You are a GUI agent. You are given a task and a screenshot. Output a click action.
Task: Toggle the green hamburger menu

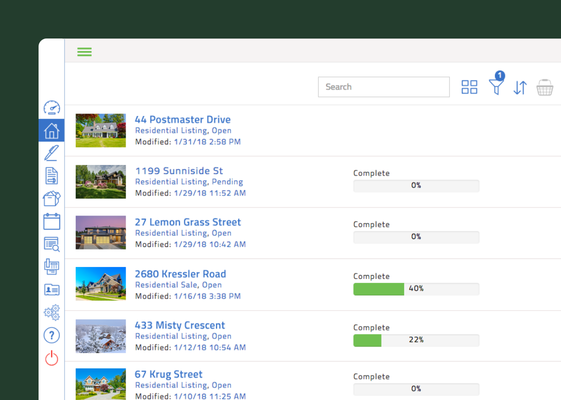tap(85, 52)
